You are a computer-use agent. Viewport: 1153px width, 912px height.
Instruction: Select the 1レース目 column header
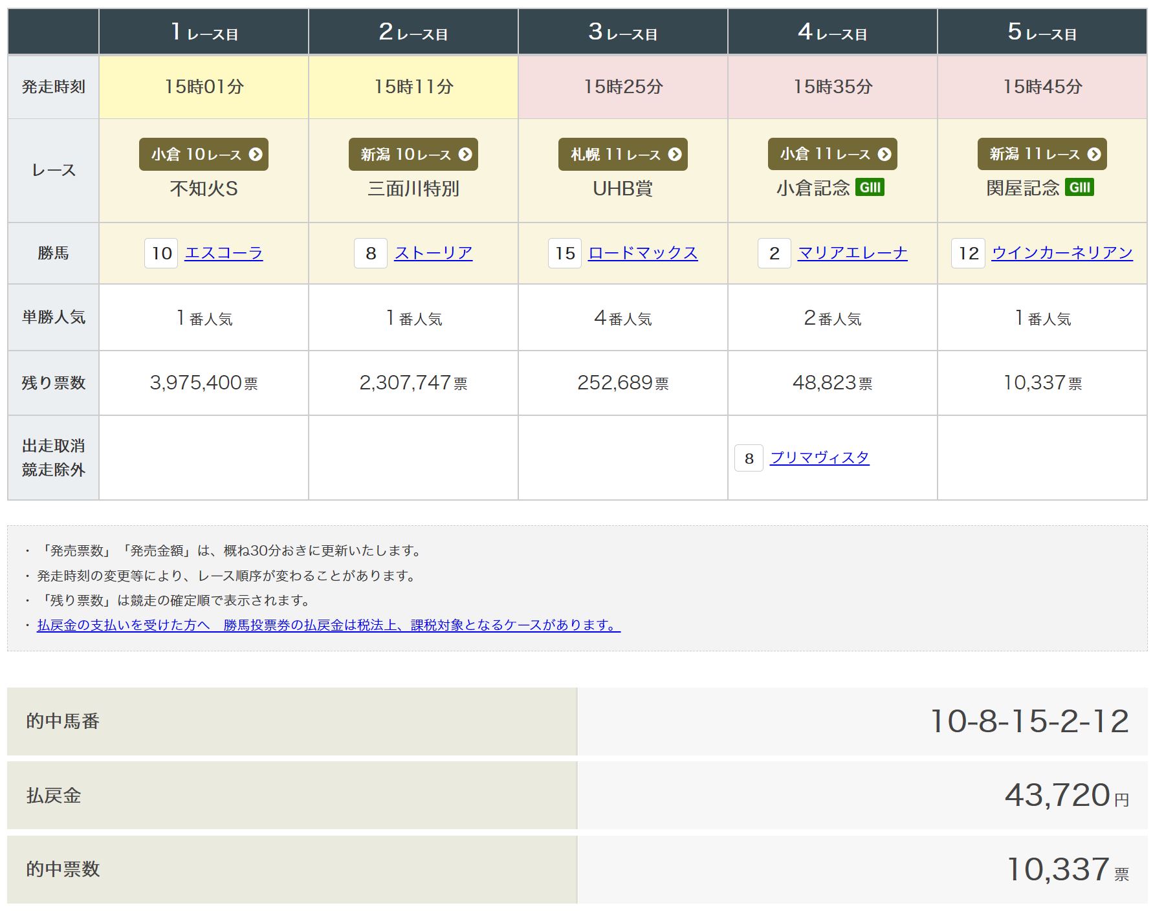pos(204,32)
